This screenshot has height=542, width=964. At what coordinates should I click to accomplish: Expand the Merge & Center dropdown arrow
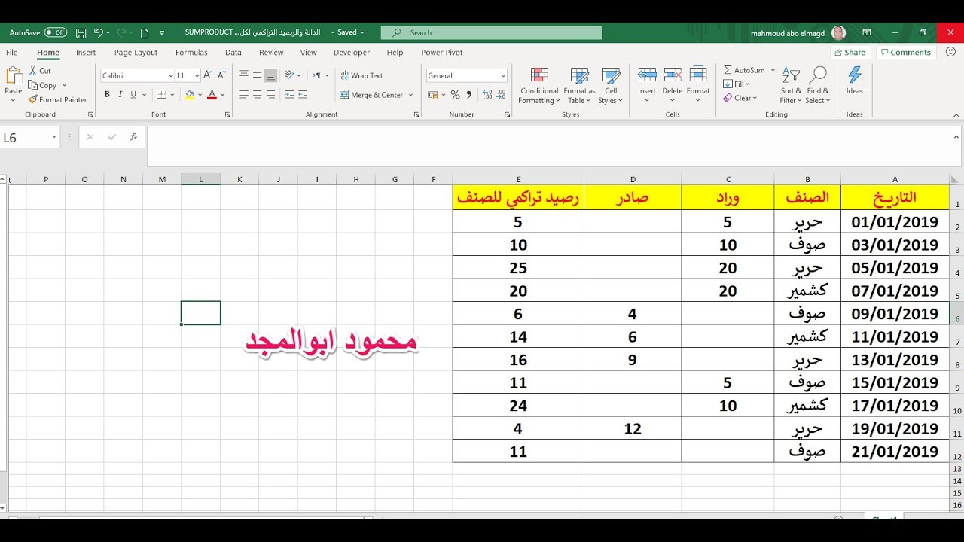410,95
